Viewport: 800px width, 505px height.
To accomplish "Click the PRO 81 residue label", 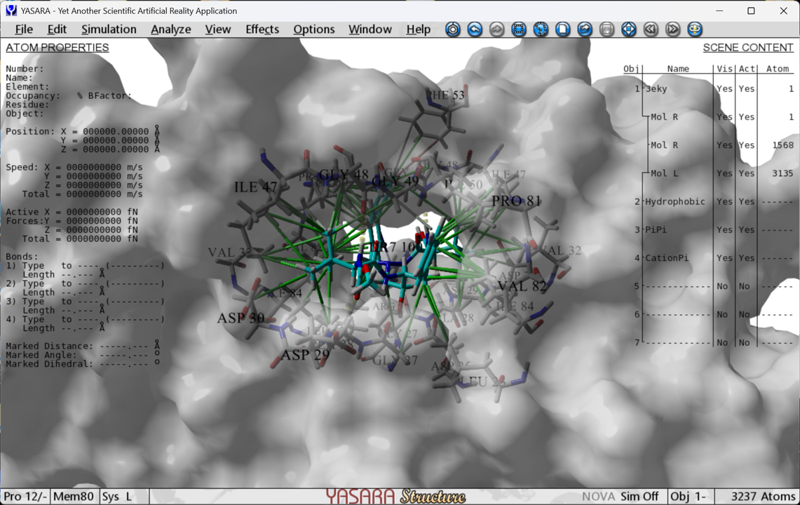I will 516,201.
